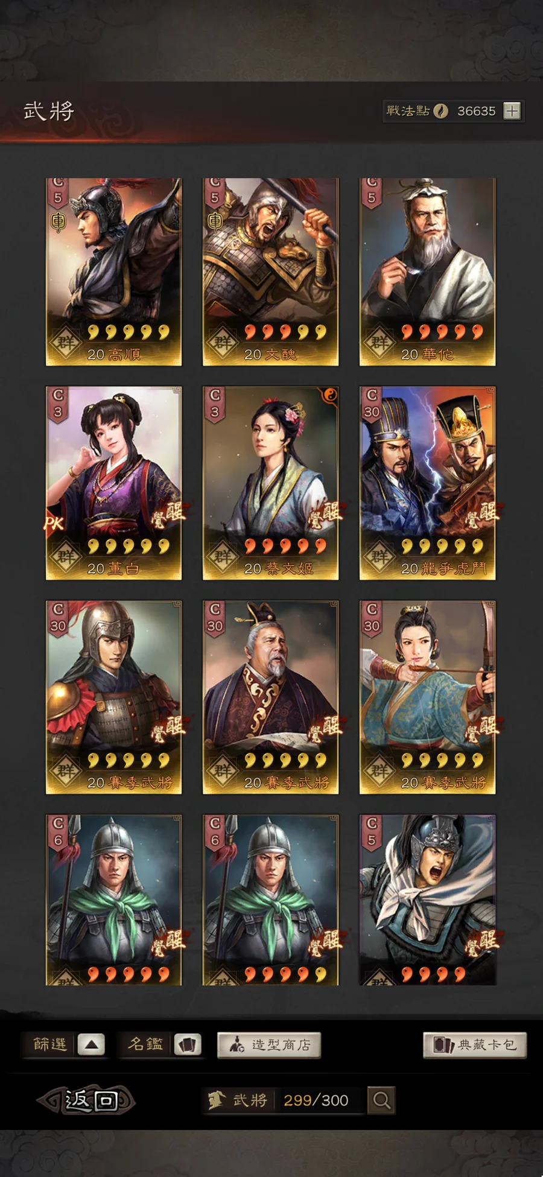Expand the 篩選 filter arrow

pyautogui.click(x=91, y=1044)
